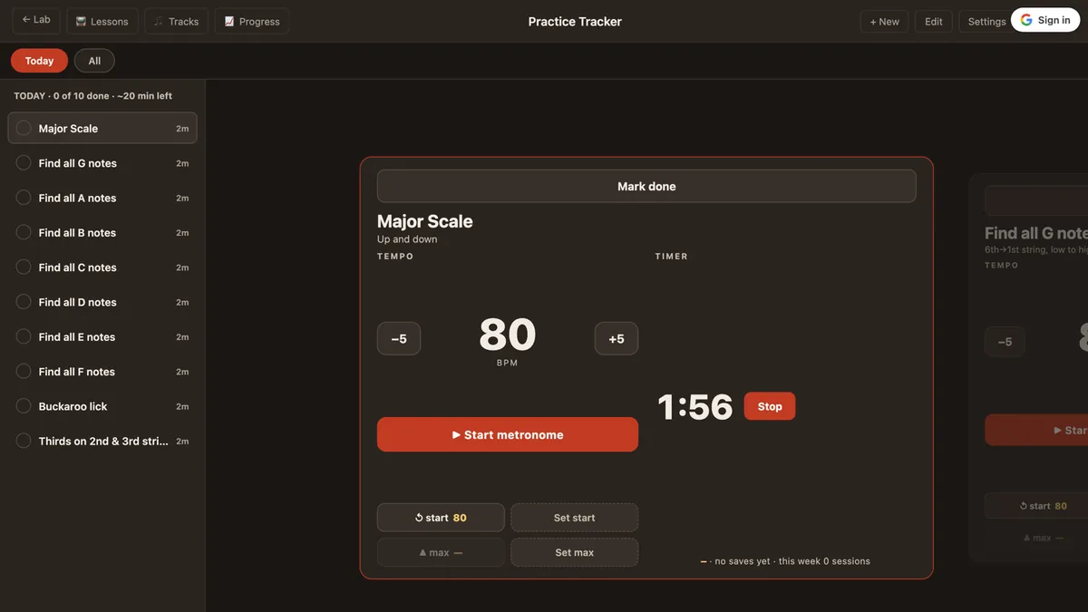Sign in with Google
Screen dimensions: 1088x612
click(1045, 20)
